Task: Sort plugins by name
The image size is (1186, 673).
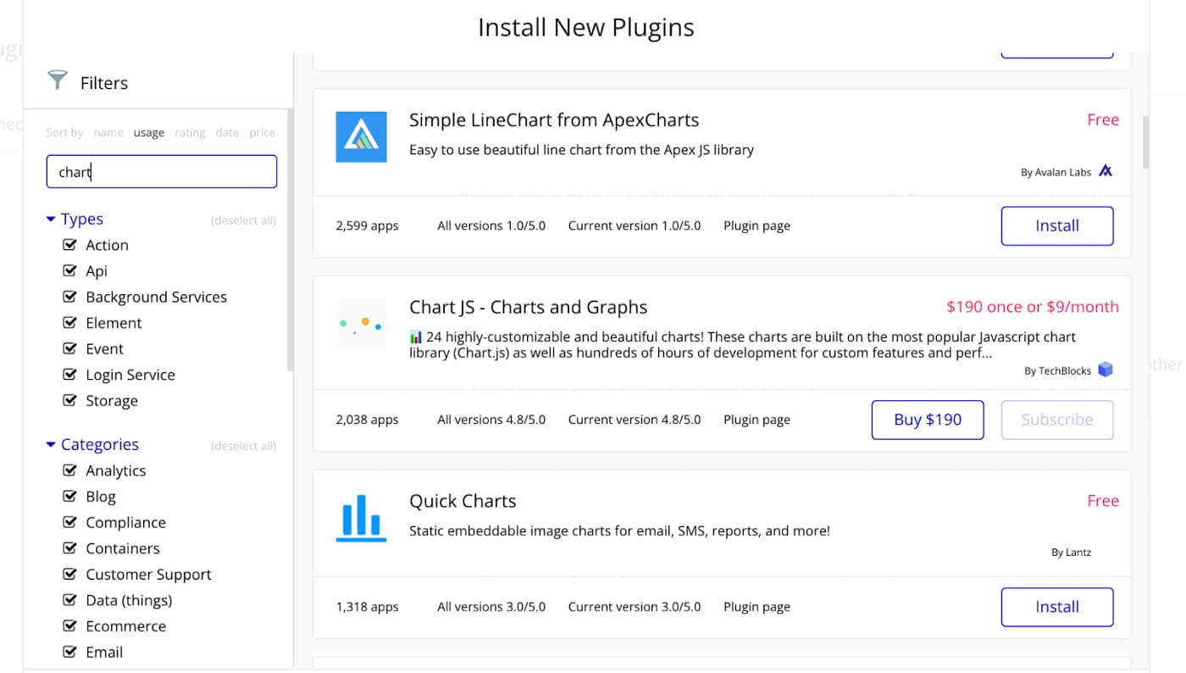Action: (x=108, y=132)
